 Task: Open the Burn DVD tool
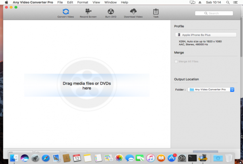point(111,13)
